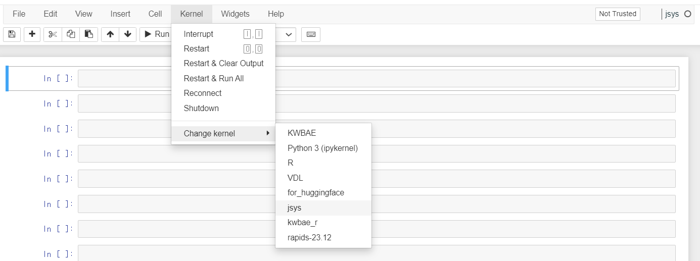The image size is (700, 261).
Task: Expand the Change kernel submenu
Action: (223, 134)
